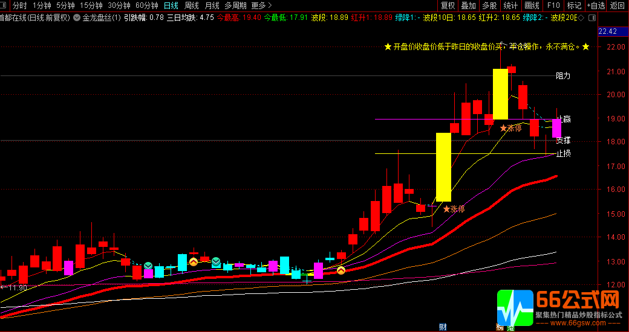Click the tall yellow limit-up candle near 21.00

pyautogui.click(x=500, y=94)
